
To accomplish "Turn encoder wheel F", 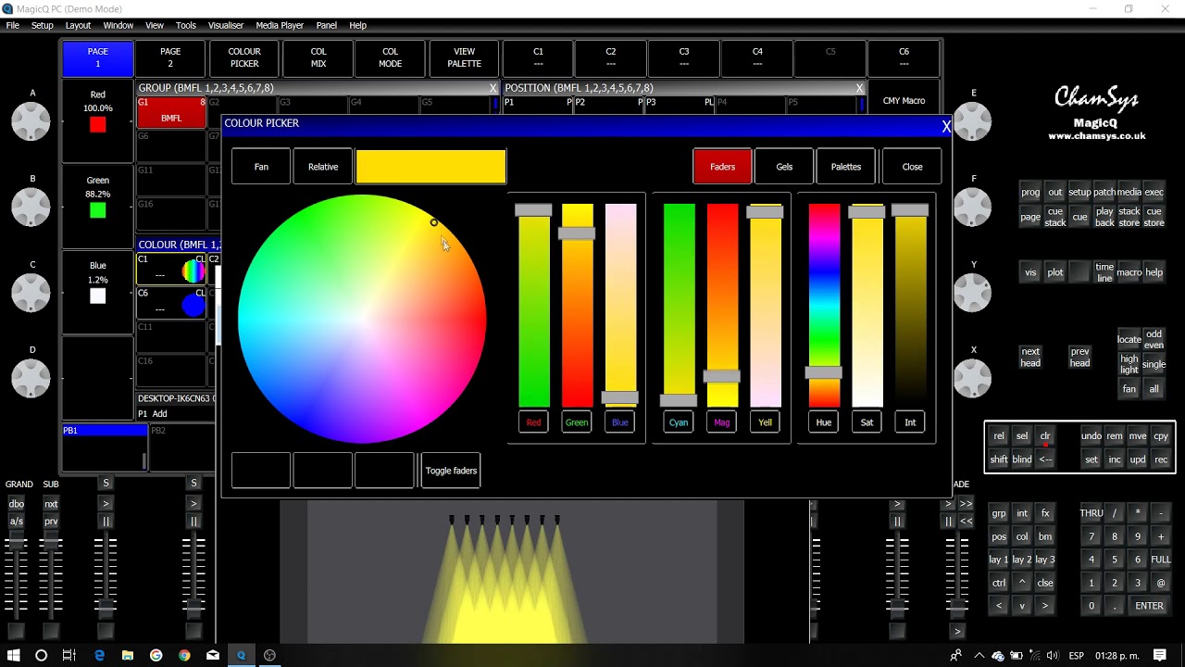I will 972,207.
